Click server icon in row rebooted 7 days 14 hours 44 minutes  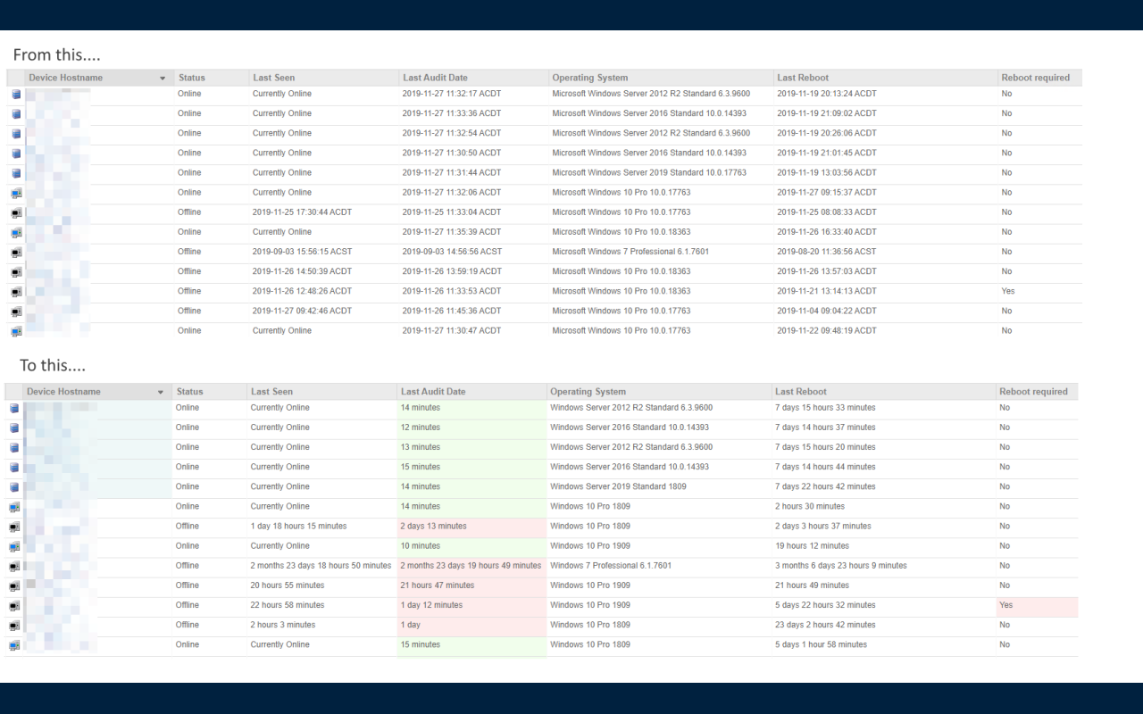click(14, 467)
